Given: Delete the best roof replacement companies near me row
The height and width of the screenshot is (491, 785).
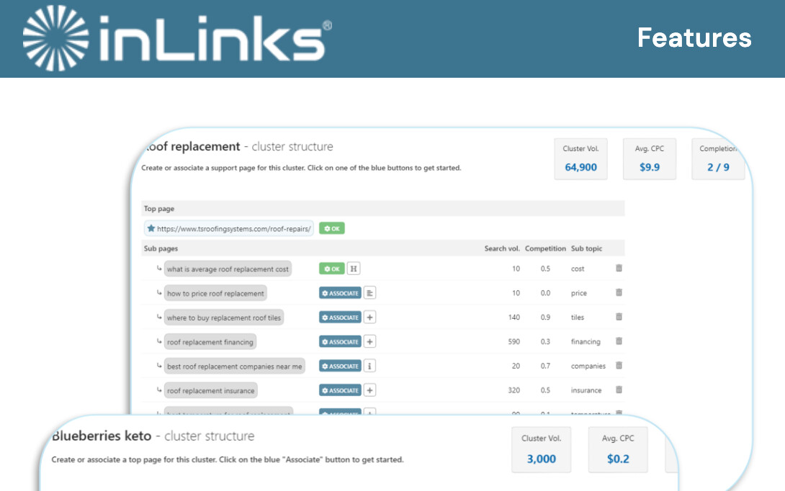Looking at the screenshot, I should point(619,366).
